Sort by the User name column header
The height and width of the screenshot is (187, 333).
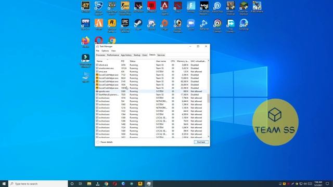(x=162, y=61)
